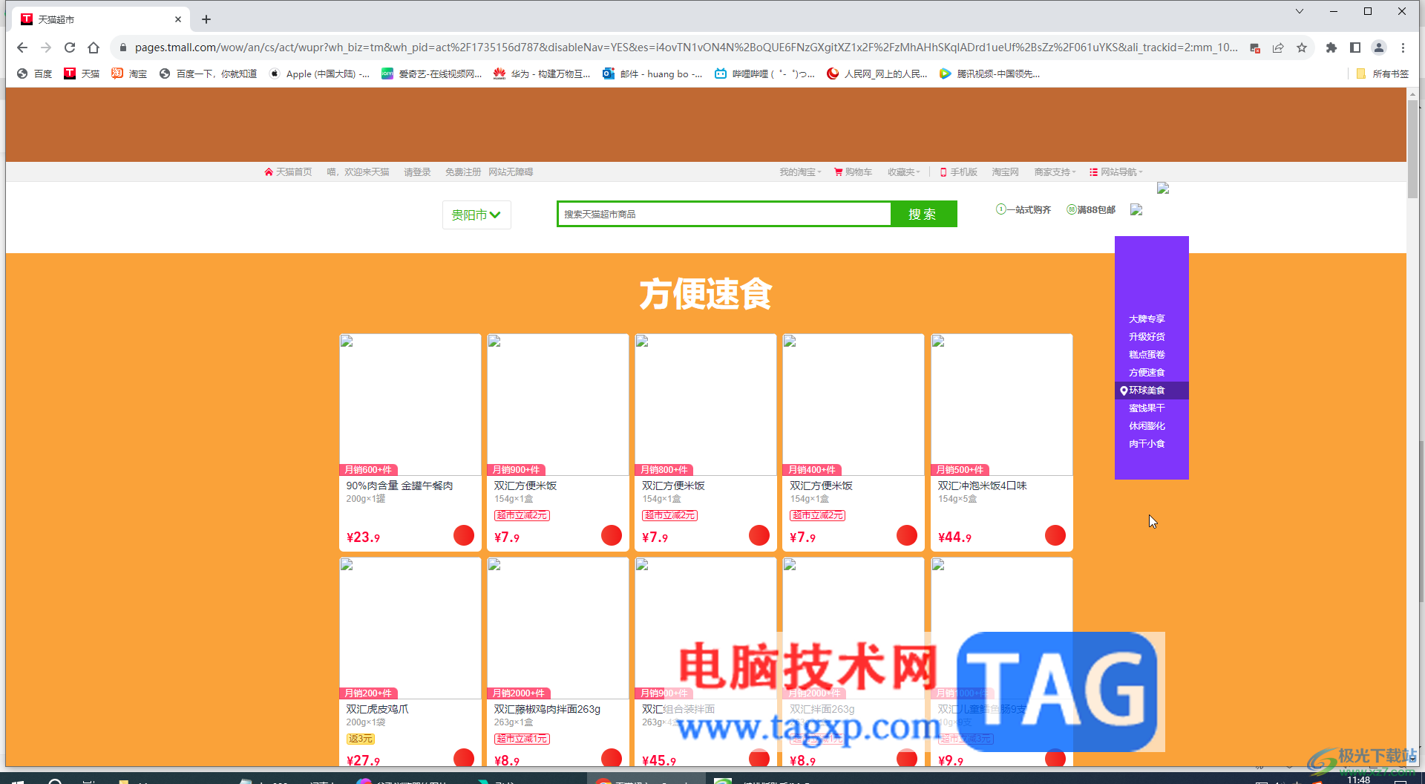Expand the 贵阳市 city selector
Image resolution: width=1425 pixels, height=784 pixels.
click(476, 215)
